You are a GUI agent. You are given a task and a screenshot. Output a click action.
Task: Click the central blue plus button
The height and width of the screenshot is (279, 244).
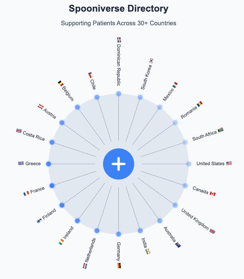click(118, 164)
